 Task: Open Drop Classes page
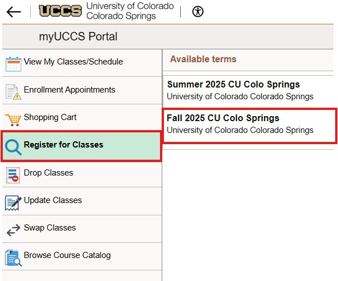[x=48, y=173]
